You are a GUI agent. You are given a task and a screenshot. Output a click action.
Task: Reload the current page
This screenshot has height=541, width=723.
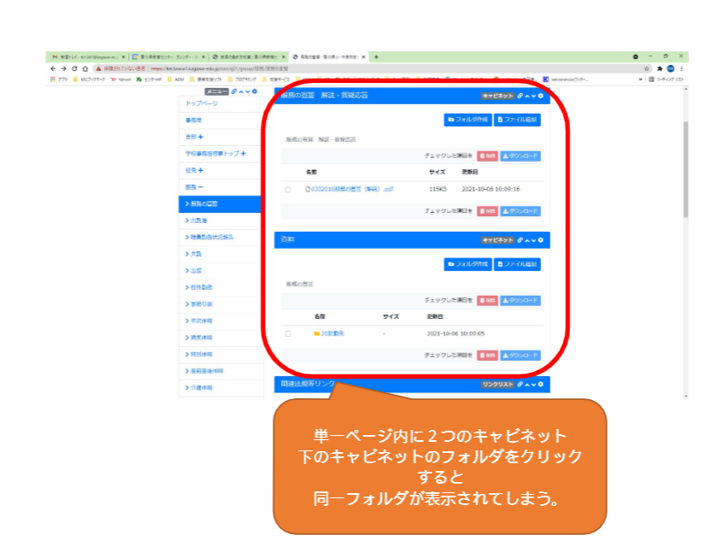point(74,68)
